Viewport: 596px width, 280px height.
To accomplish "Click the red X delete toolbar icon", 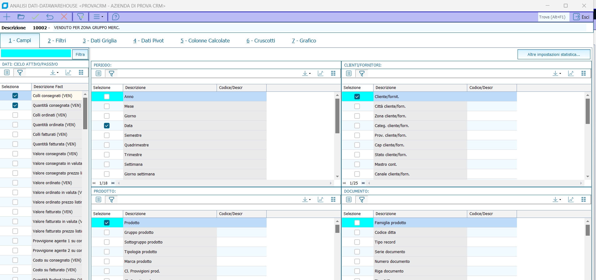I will pos(64,17).
